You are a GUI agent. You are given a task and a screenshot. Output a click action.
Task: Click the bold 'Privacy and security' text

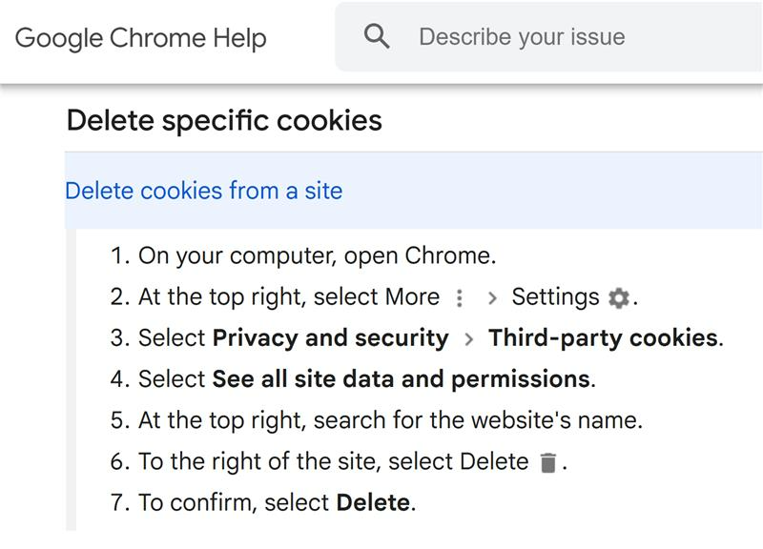click(330, 338)
